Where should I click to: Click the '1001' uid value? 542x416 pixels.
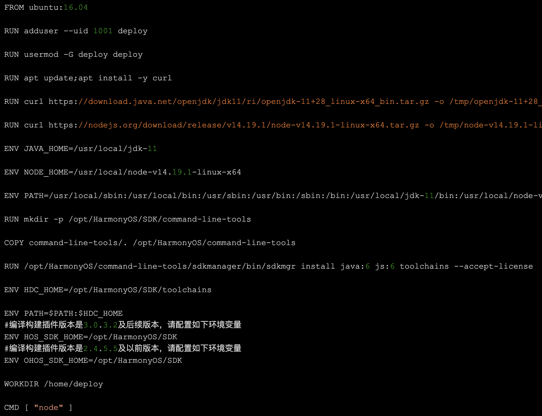103,31
